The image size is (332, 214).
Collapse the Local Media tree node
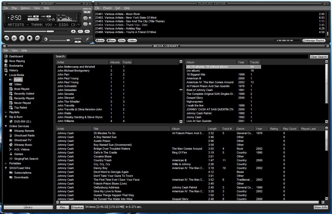pos(6,75)
